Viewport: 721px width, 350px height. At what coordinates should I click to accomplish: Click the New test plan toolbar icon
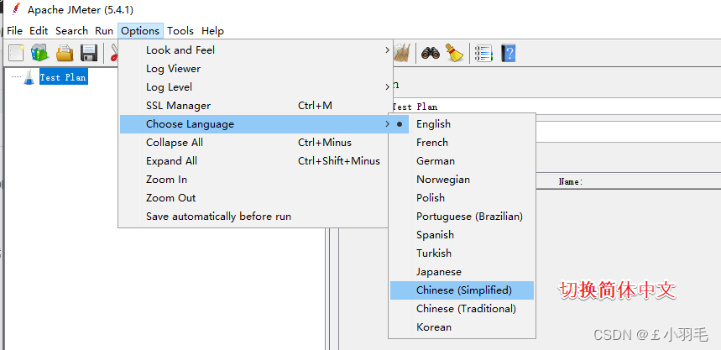[x=16, y=53]
